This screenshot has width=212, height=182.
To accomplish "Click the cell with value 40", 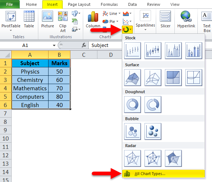I will 59,105.
